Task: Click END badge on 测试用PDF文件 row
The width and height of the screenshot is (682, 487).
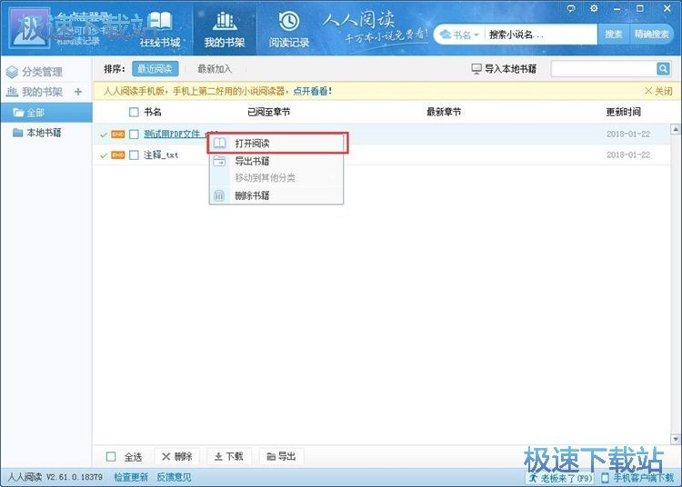Action: coord(118,134)
